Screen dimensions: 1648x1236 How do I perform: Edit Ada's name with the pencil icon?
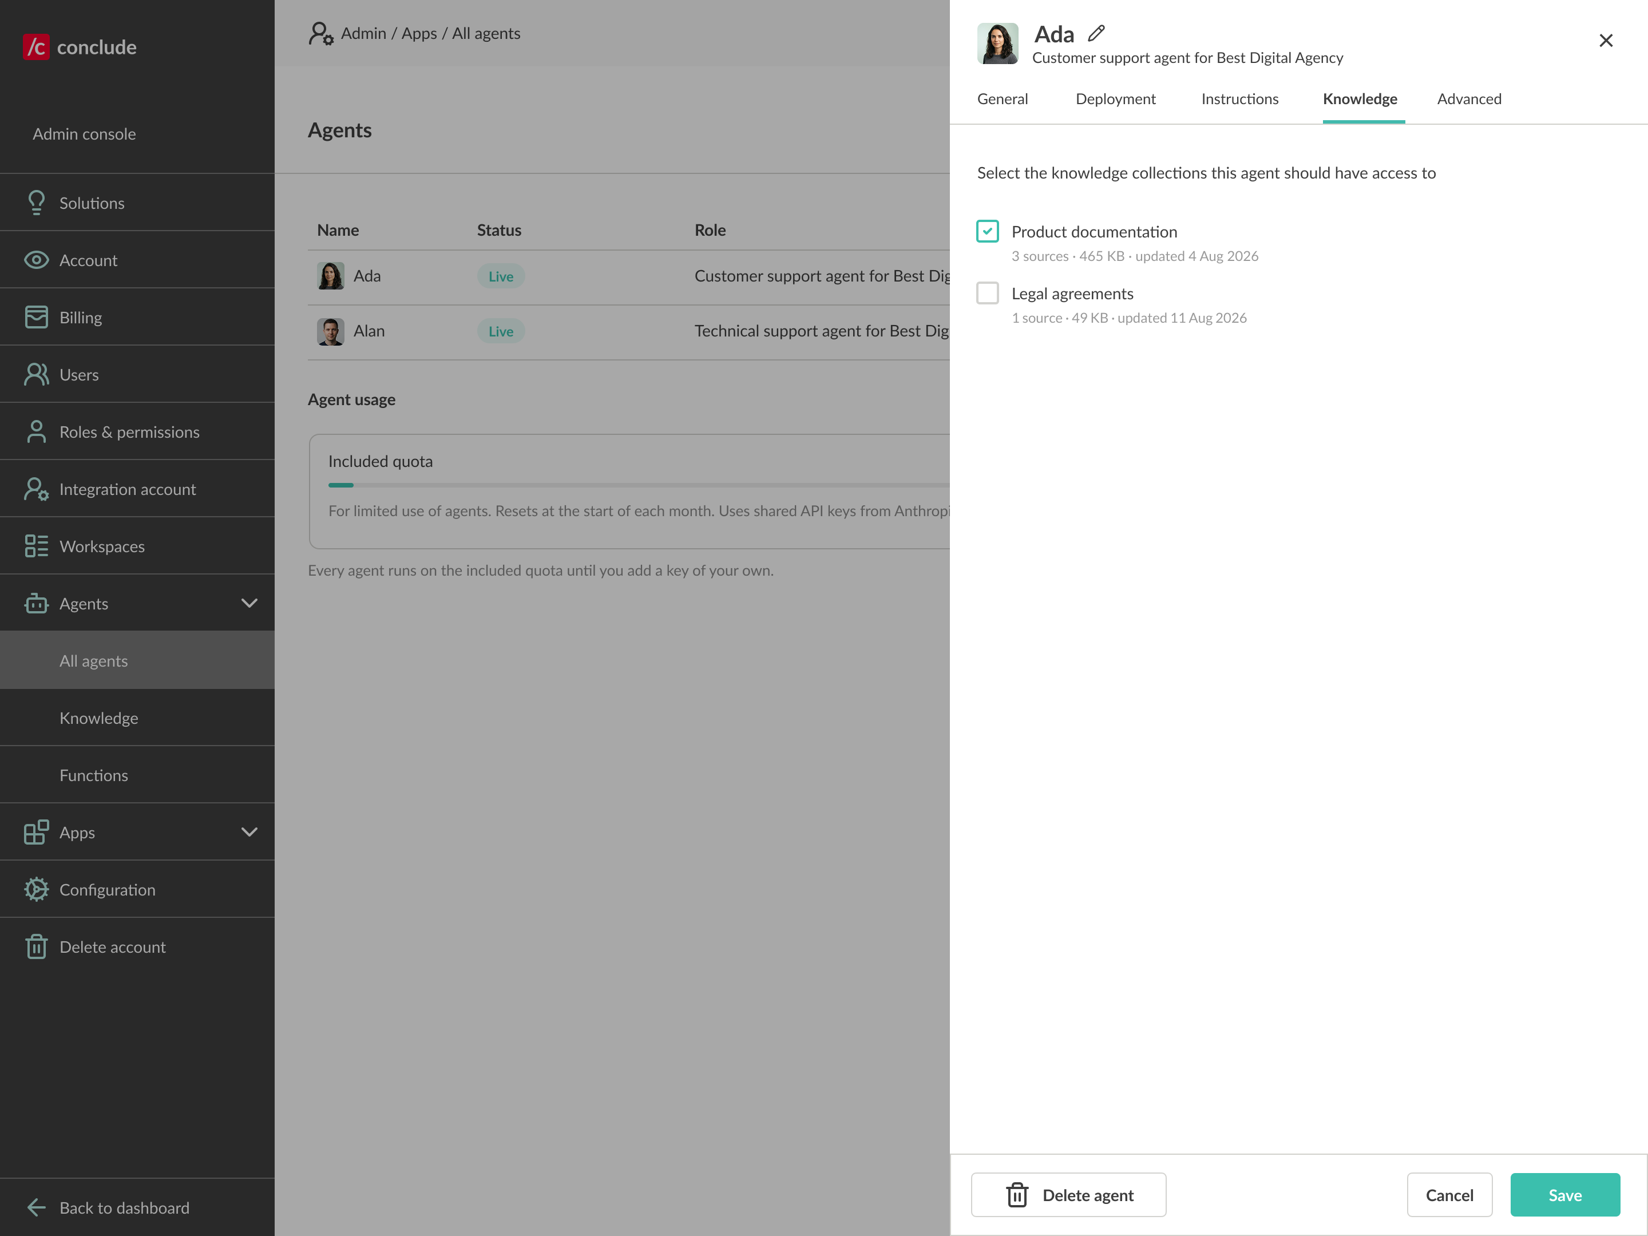(1096, 34)
